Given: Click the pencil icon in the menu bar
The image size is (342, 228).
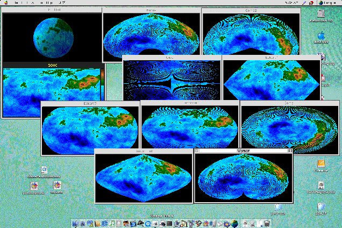Looking at the screenshot, I should click(x=304, y=3).
